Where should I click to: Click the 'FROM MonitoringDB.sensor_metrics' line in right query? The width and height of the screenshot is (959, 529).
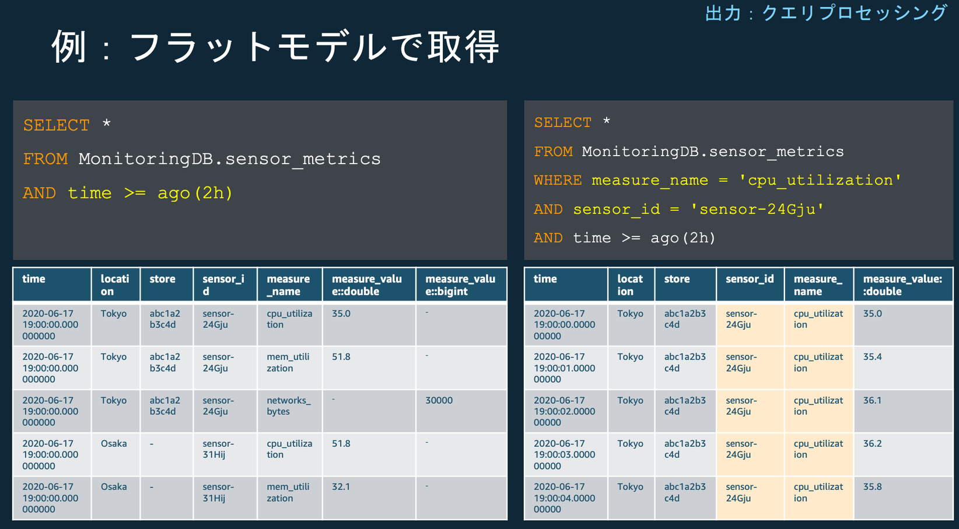pyautogui.click(x=689, y=152)
